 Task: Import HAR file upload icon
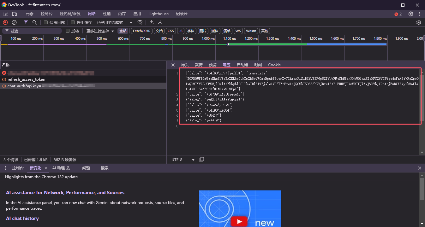tap(152, 22)
